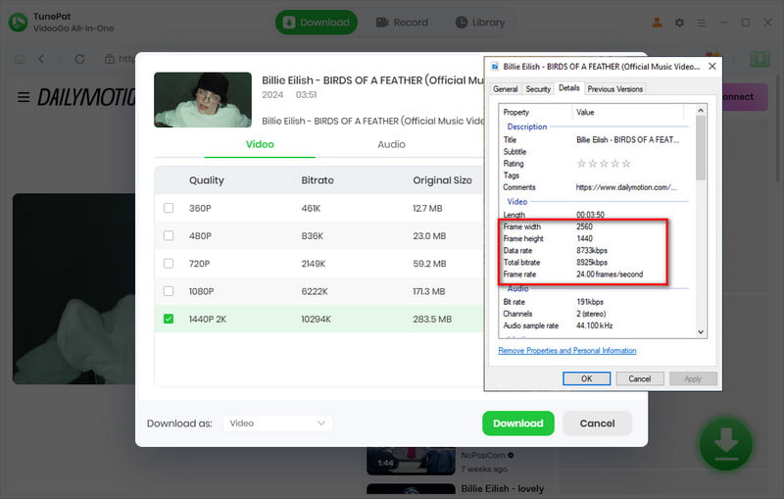Image resolution: width=784 pixels, height=499 pixels.
Task: Click the Bitrate column header
Action: 318,180
